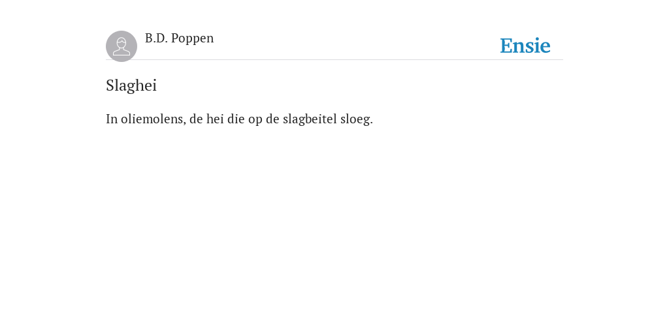Select the Slaghei heading
Image resolution: width=669 pixels, height=334 pixels.
tap(131, 85)
